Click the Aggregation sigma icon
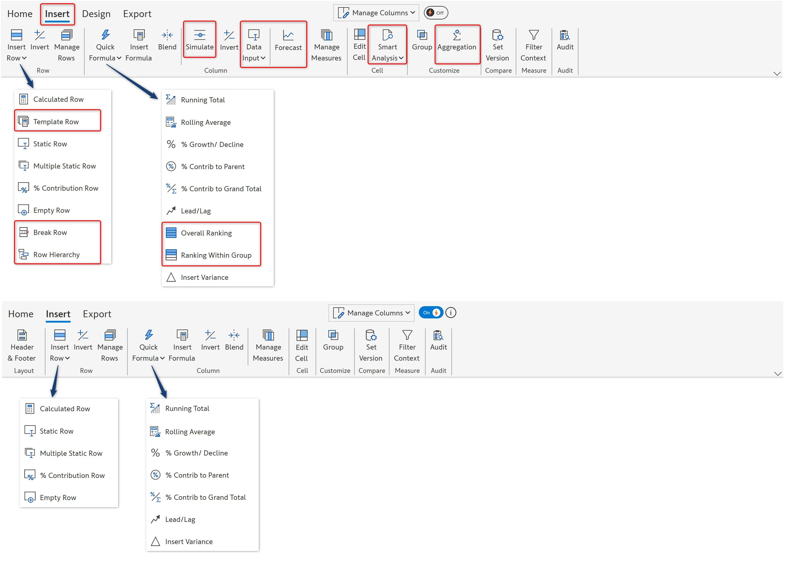The width and height of the screenshot is (787, 568). point(457,35)
